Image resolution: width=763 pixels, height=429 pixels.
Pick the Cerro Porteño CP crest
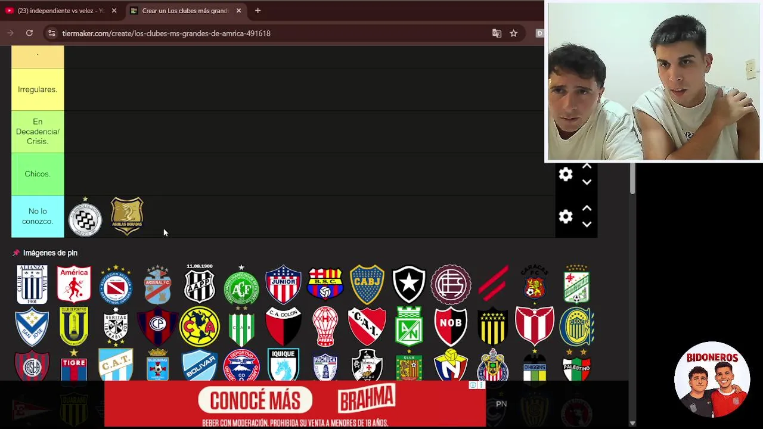(157, 326)
